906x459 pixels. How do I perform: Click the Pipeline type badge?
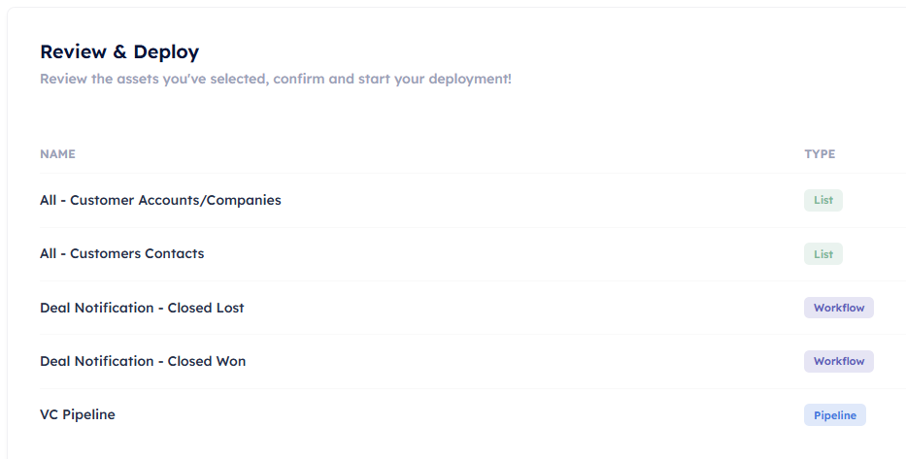pyautogui.click(x=834, y=415)
